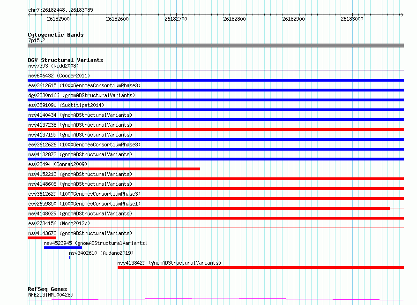
Task: Click nsv4137199 (gnomADStructuralVariants) label
Action: pos(80,135)
